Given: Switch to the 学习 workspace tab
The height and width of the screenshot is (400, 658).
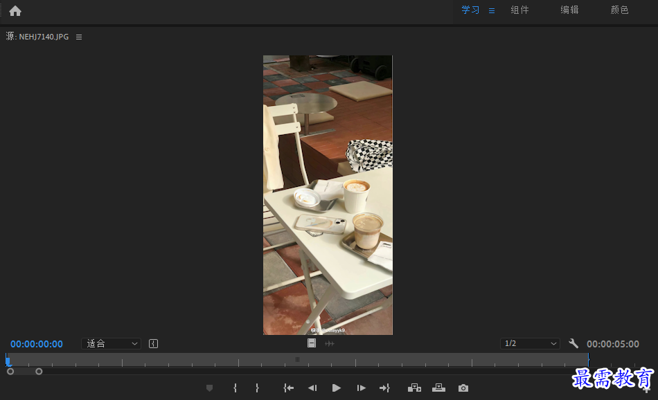Looking at the screenshot, I should pos(470,10).
